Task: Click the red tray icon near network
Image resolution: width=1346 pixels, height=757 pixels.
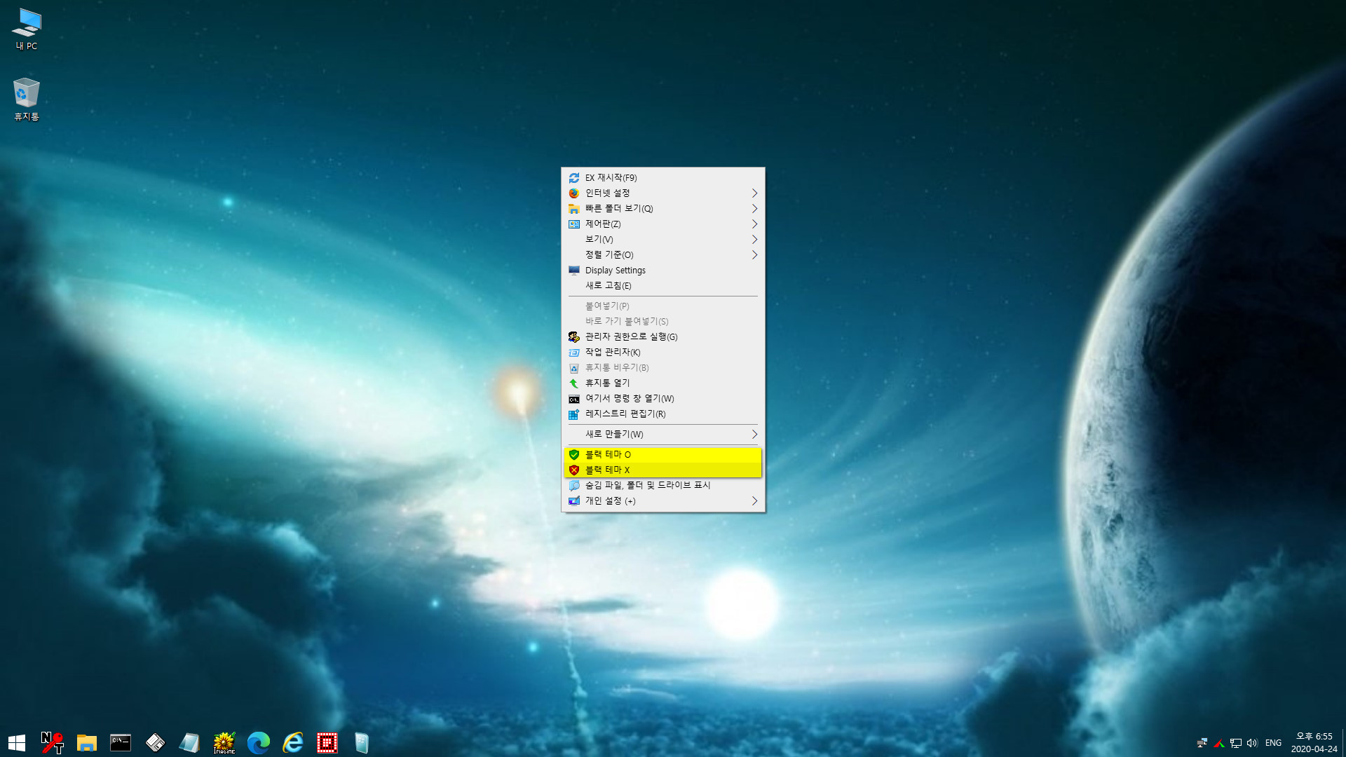Action: (1219, 743)
